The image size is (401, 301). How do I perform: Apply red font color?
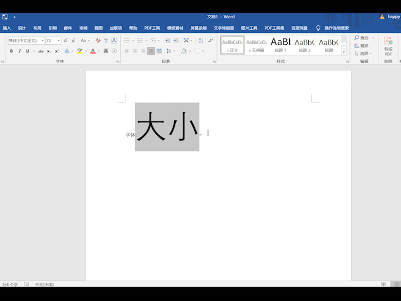pos(93,51)
